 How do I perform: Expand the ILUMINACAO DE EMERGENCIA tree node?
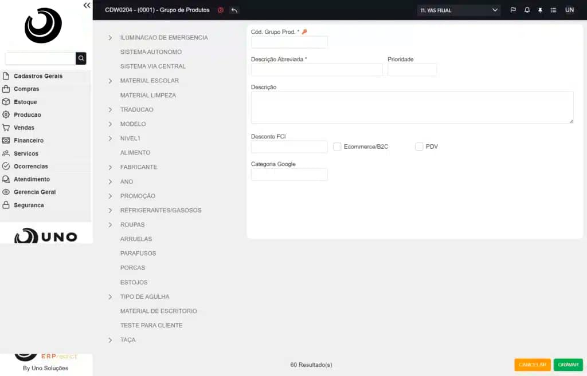tap(110, 38)
